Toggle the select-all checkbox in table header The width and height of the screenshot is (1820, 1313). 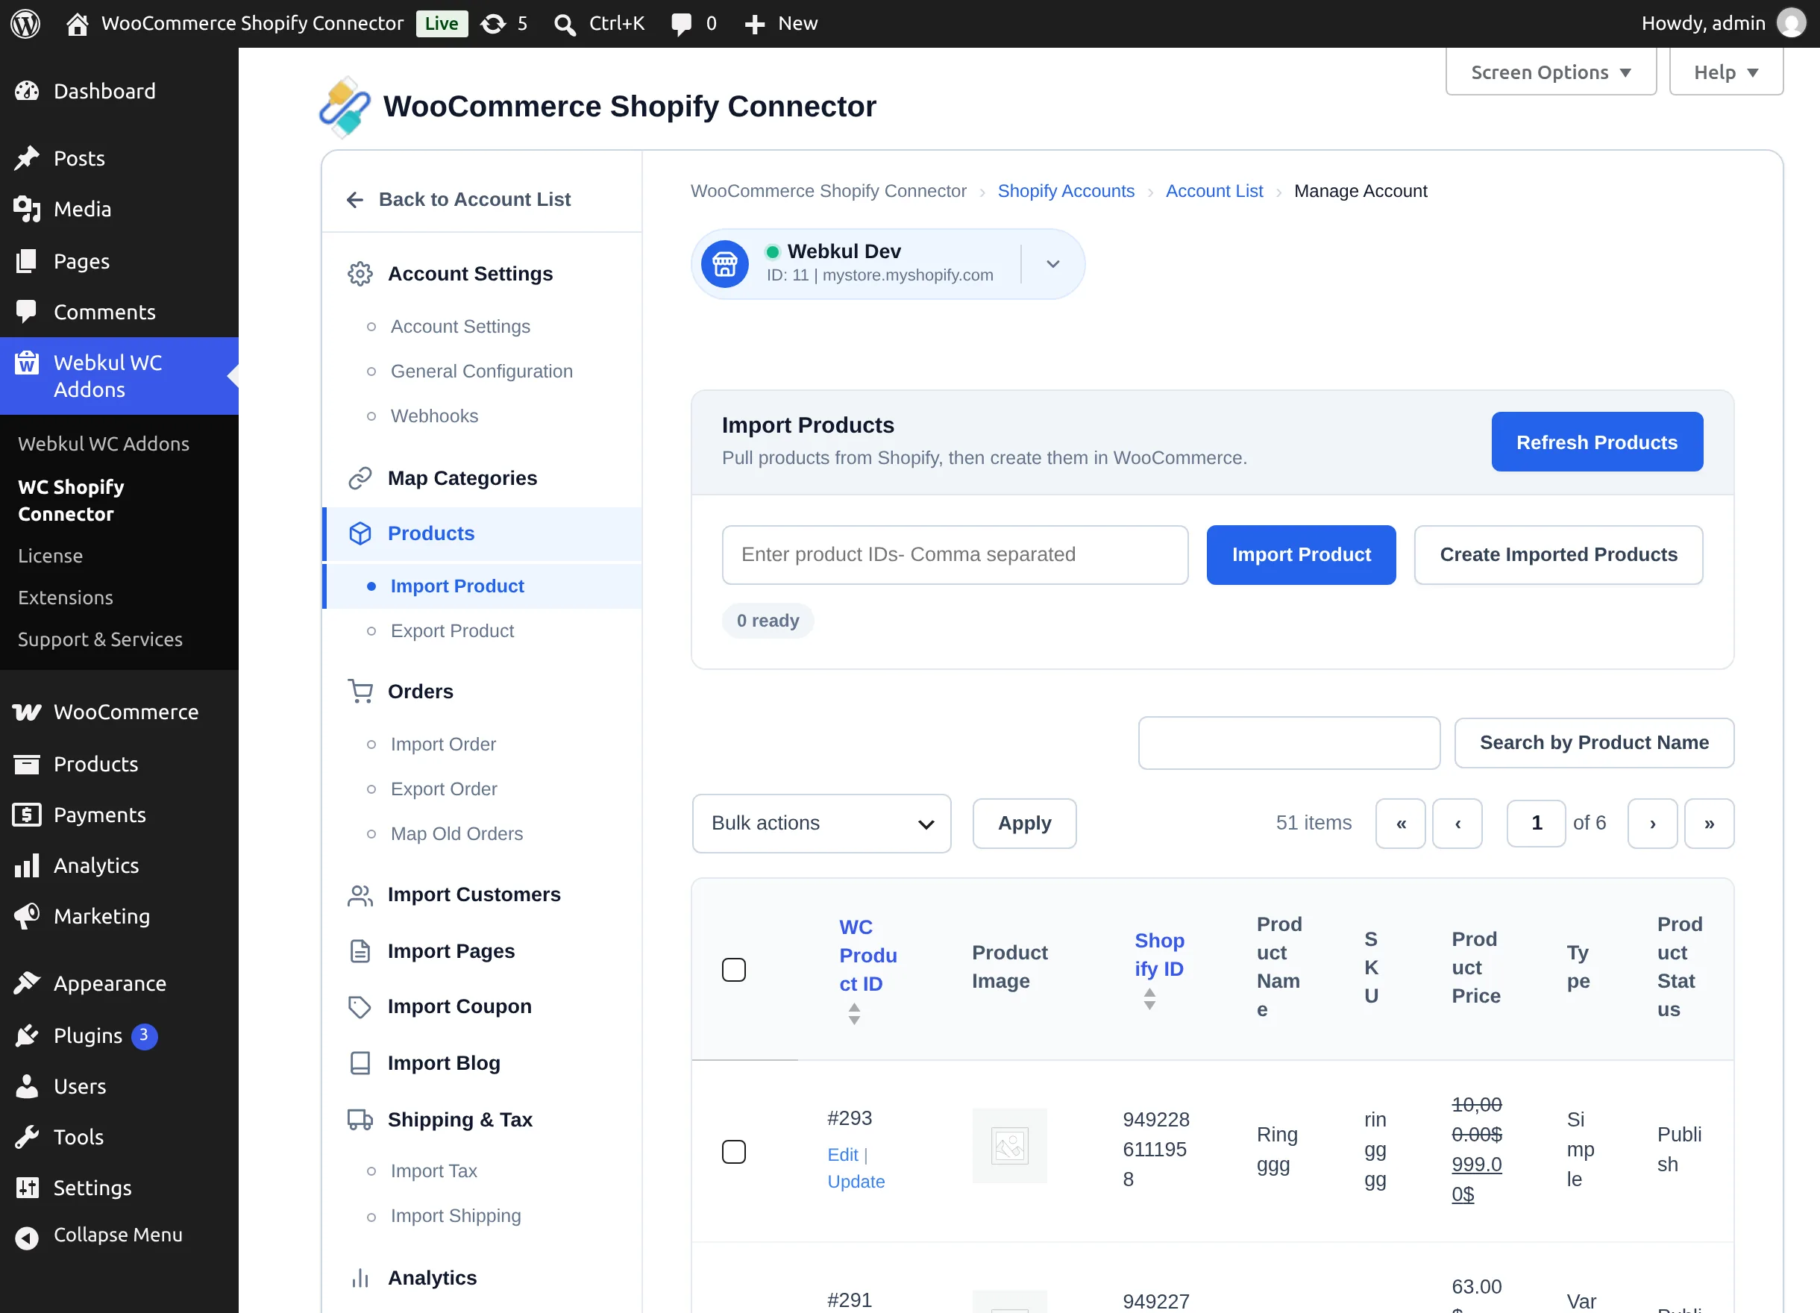(x=733, y=968)
